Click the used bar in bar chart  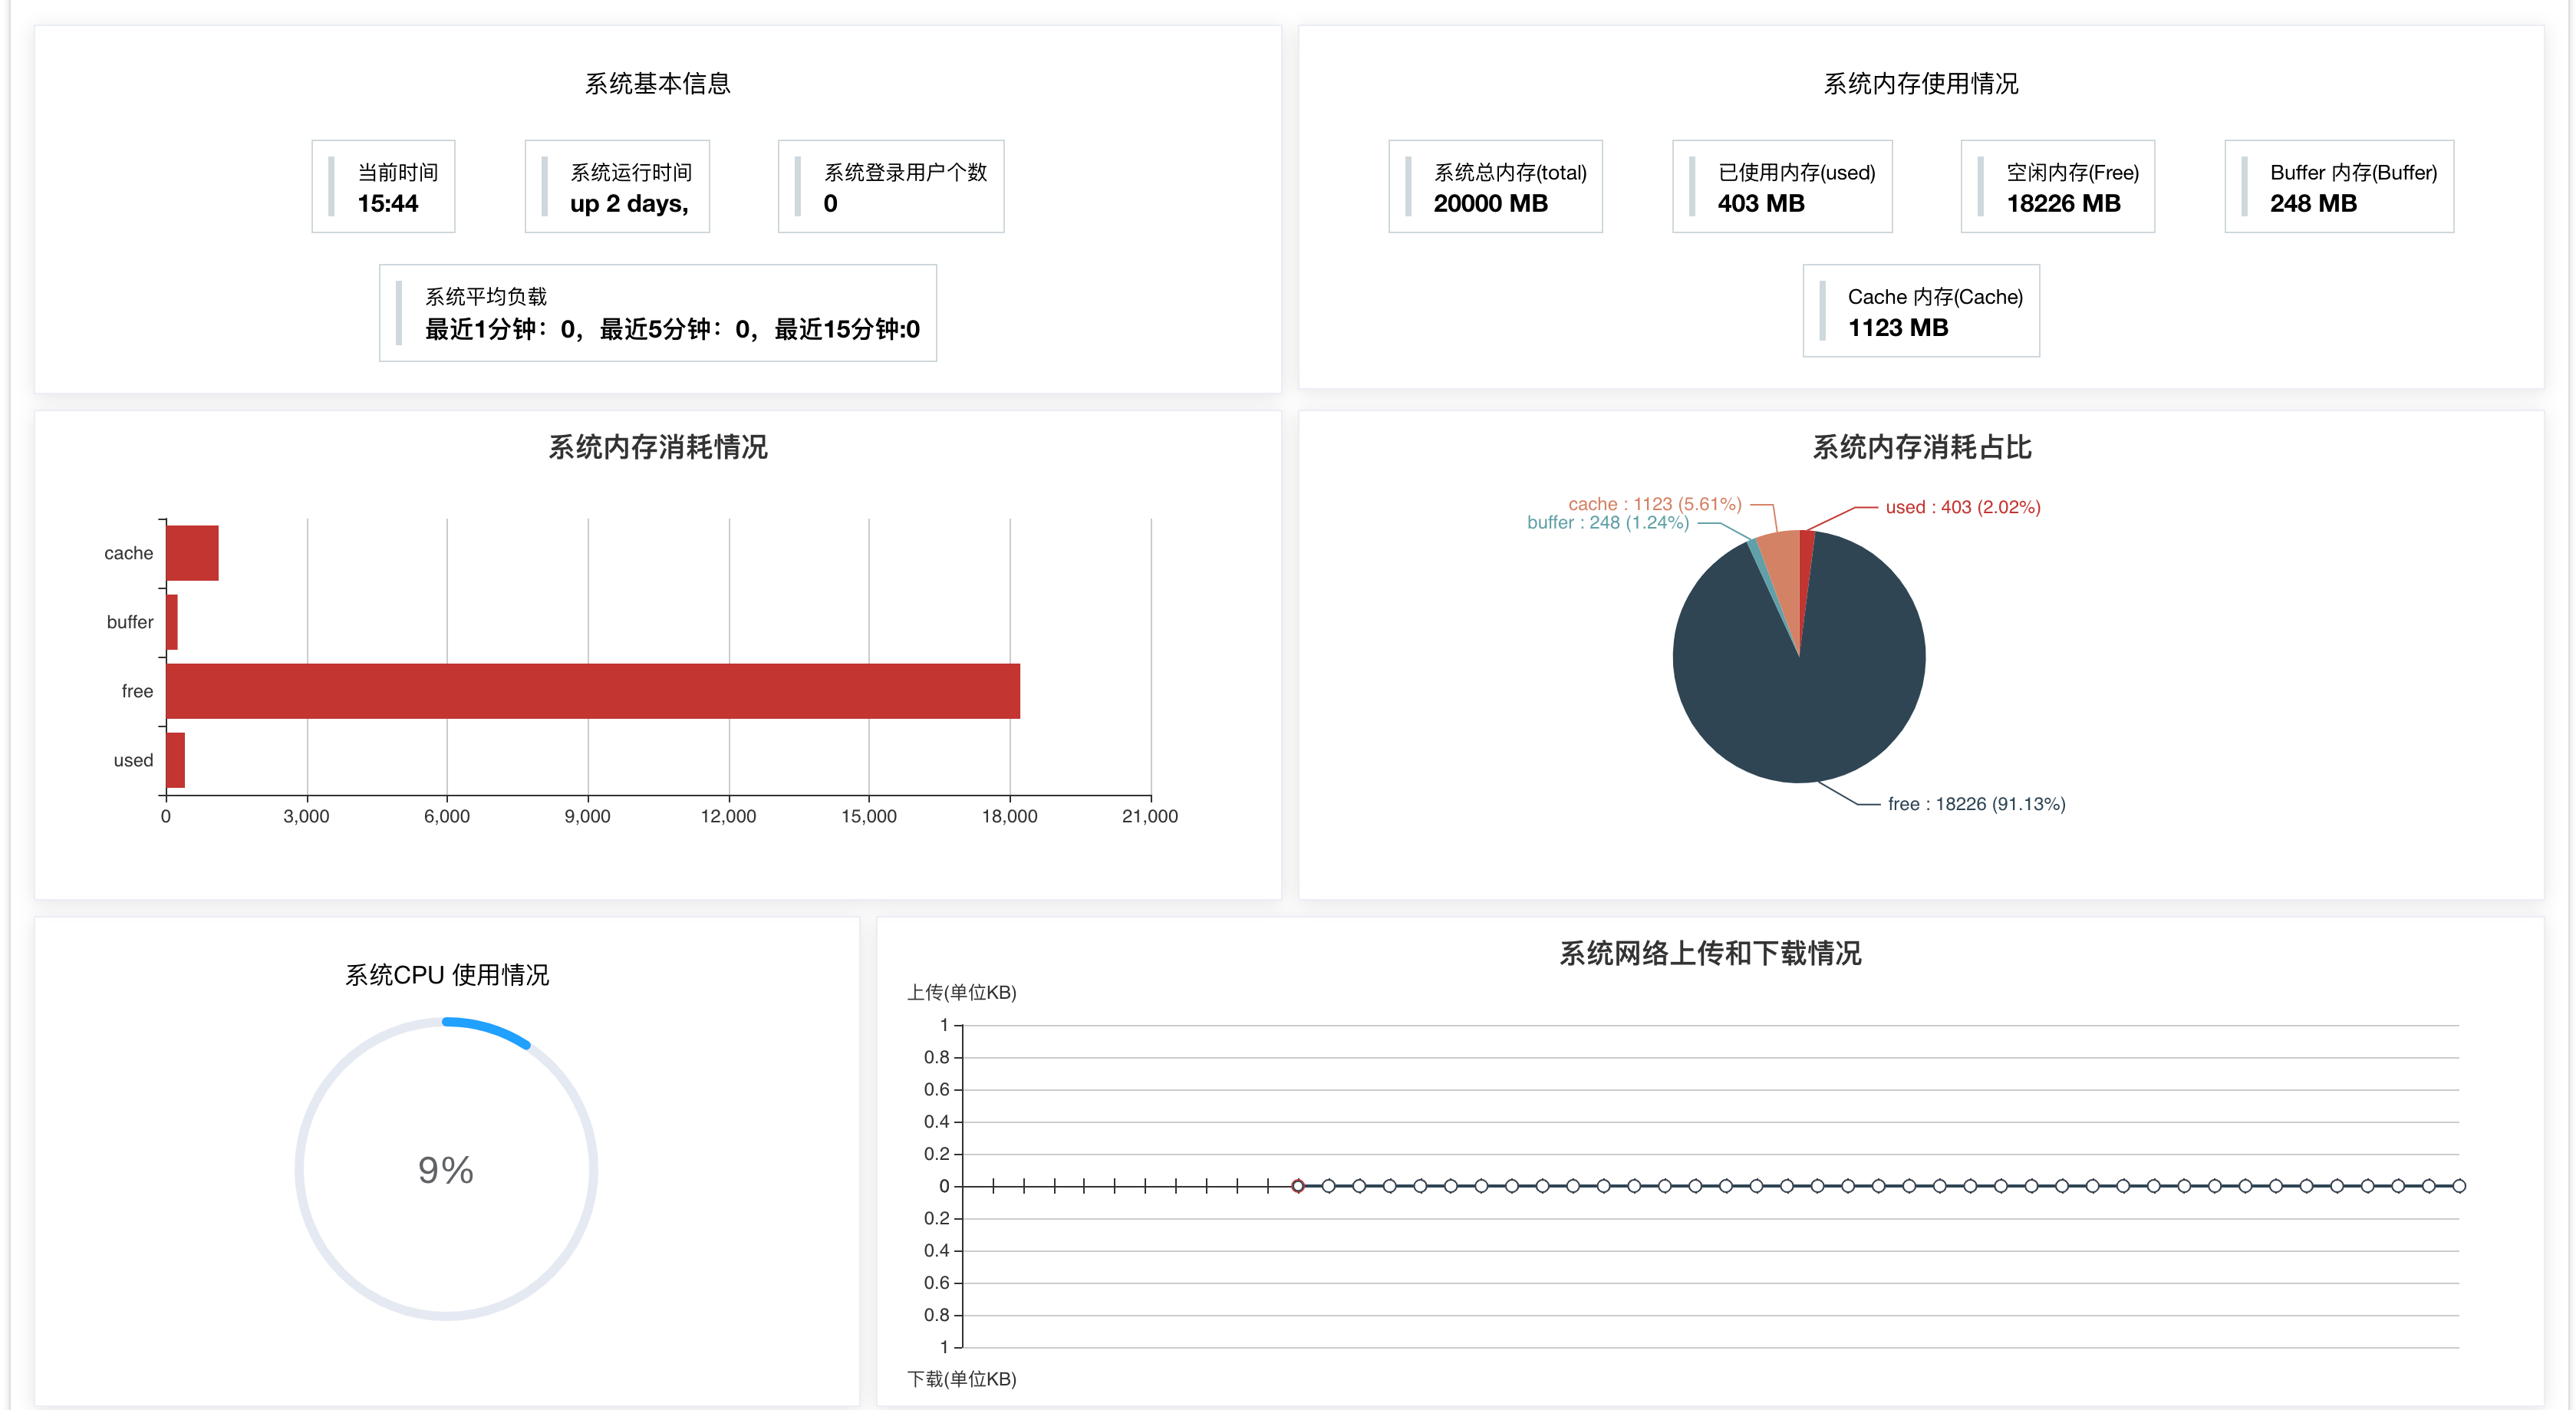(175, 760)
